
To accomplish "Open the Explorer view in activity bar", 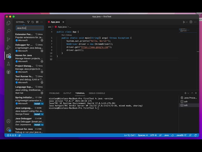I will coord(9,23).
